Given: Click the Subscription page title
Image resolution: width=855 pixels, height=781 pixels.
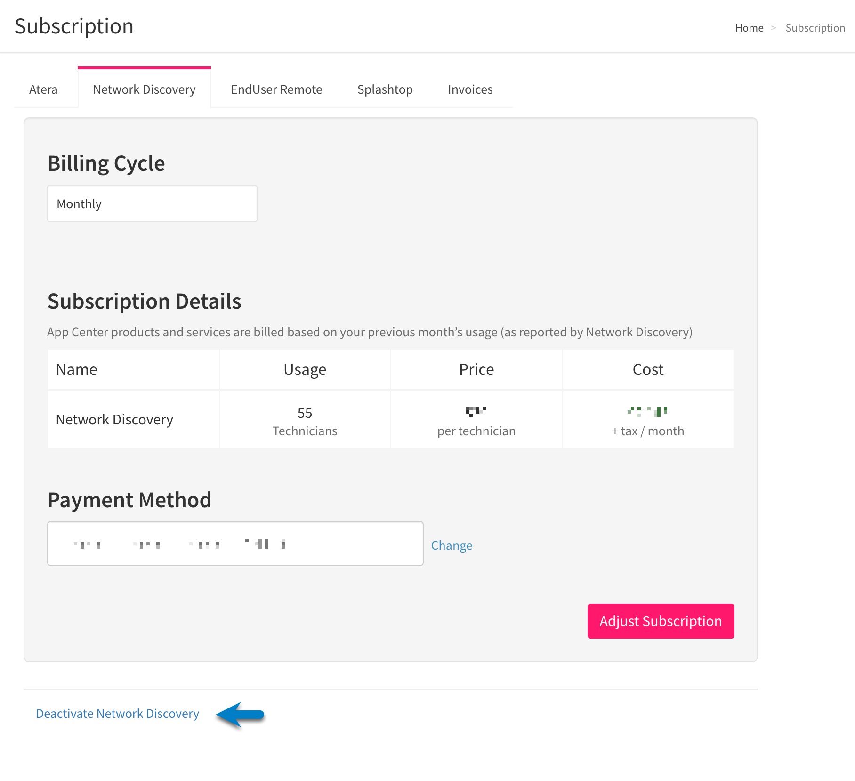Looking at the screenshot, I should coord(74,26).
